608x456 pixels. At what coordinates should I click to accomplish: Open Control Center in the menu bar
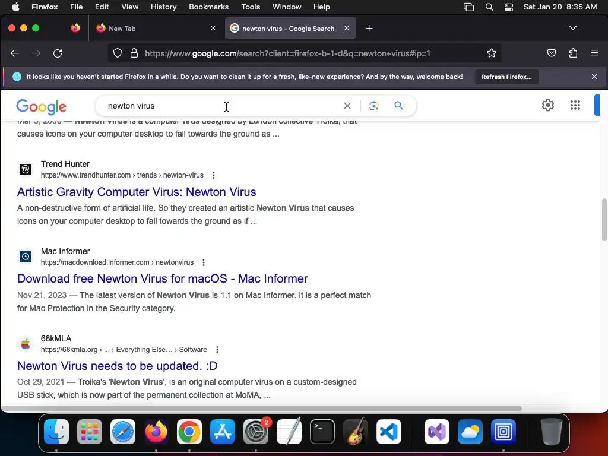pos(509,7)
